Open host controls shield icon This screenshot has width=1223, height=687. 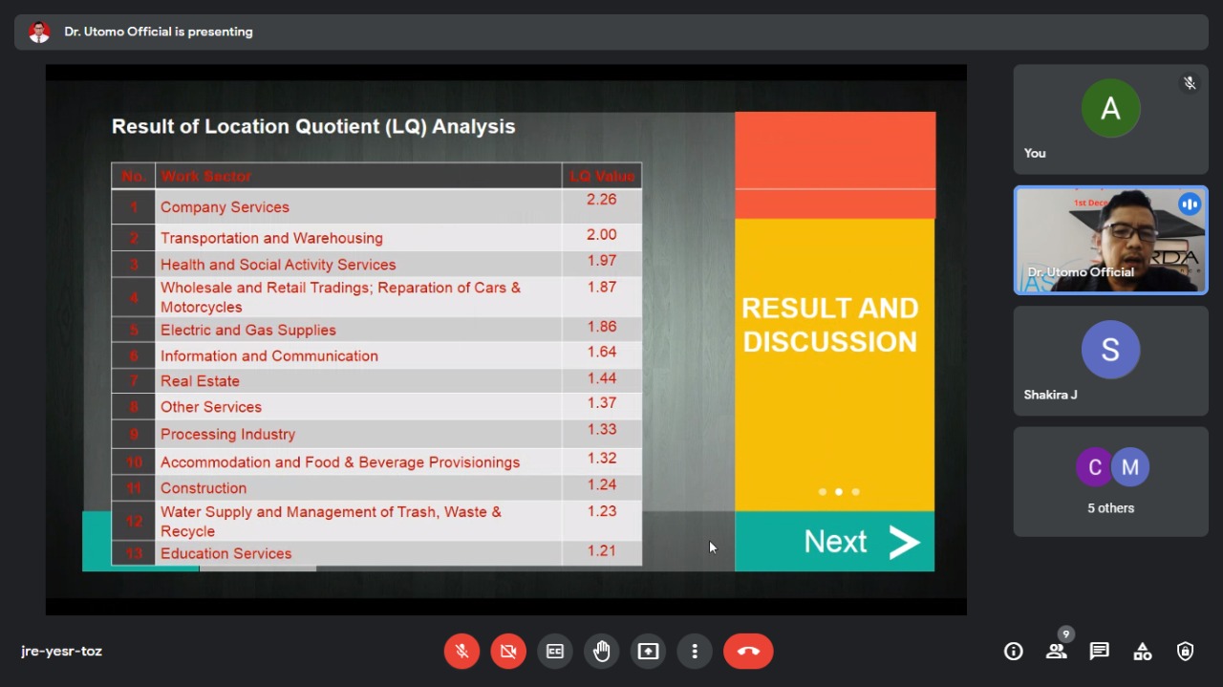click(x=1186, y=652)
